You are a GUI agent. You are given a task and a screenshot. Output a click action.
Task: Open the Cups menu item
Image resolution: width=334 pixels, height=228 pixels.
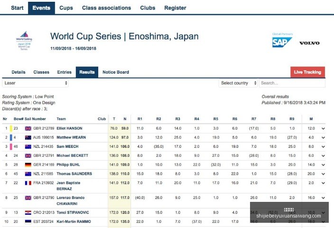[66, 8]
